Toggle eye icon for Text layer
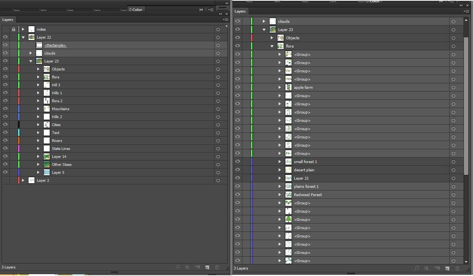The width and height of the screenshot is (473, 276). [x=5, y=133]
